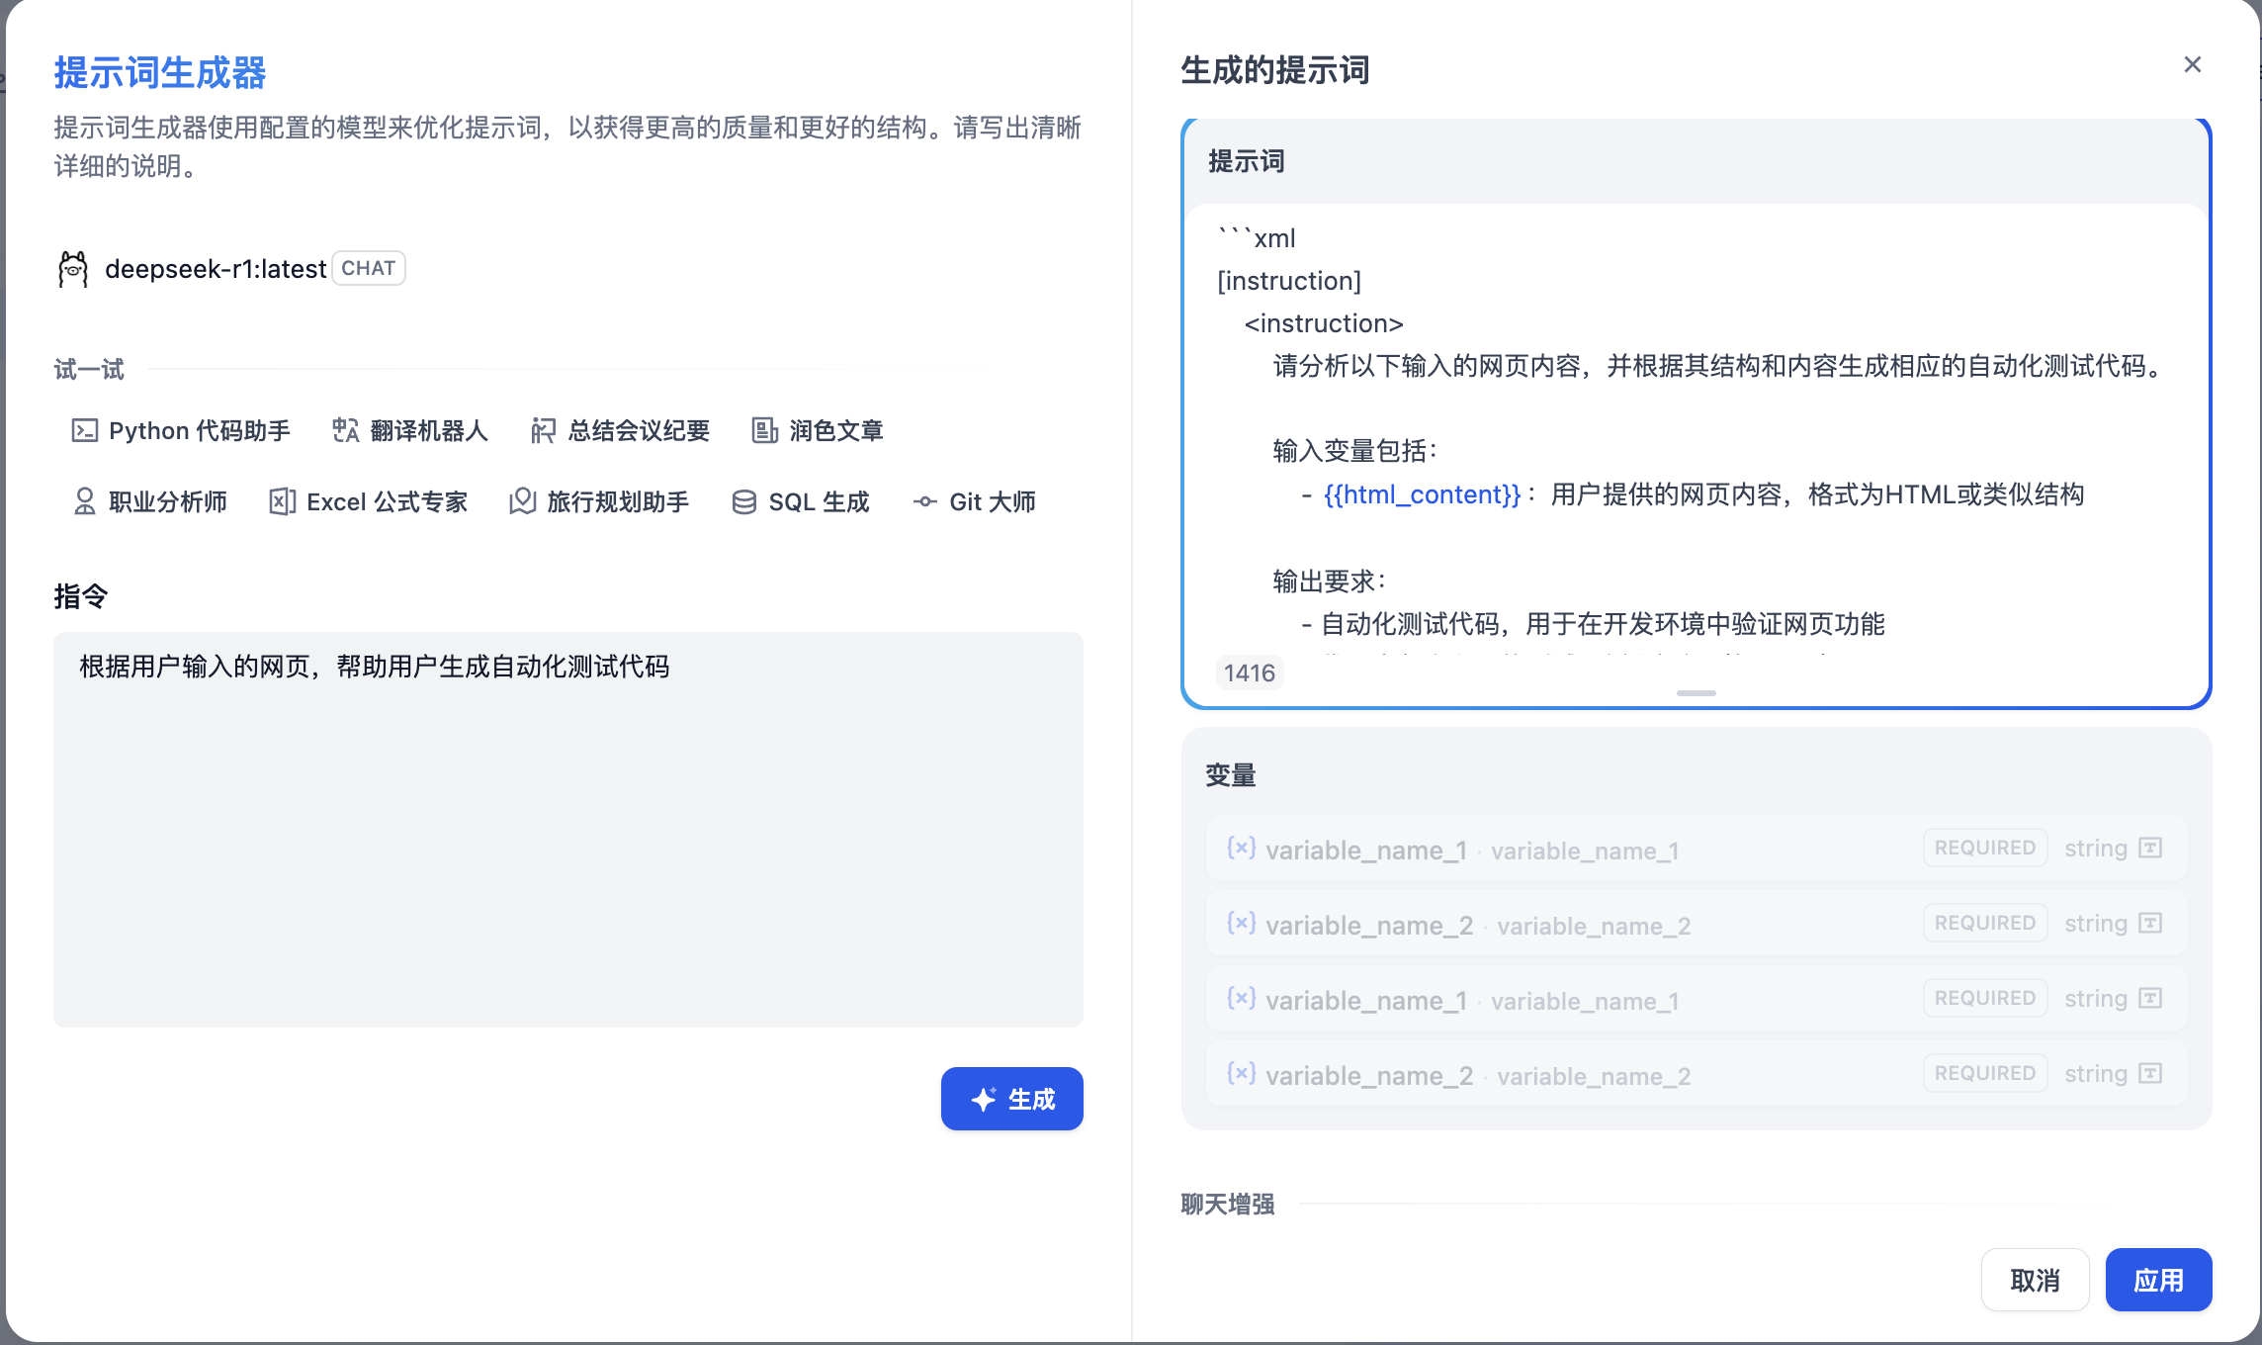
Task: Click the 生成 generate button
Action: pos(1011,1099)
